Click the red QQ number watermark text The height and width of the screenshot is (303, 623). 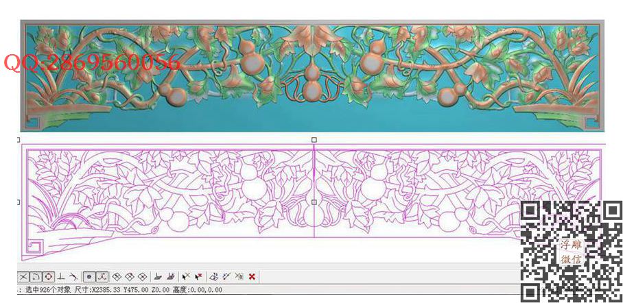[x=93, y=63]
